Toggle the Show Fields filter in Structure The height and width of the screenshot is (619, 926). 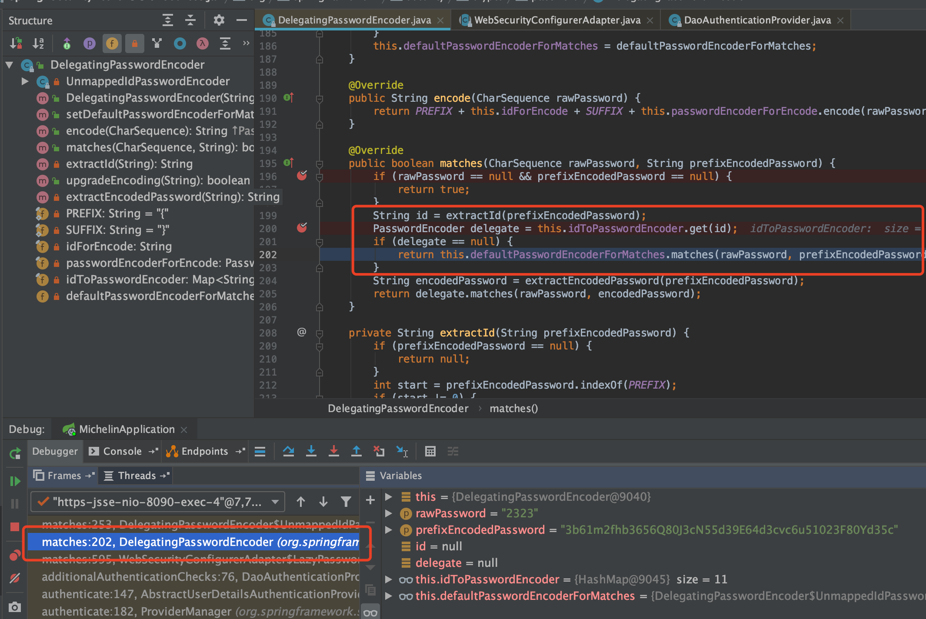pos(112,43)
